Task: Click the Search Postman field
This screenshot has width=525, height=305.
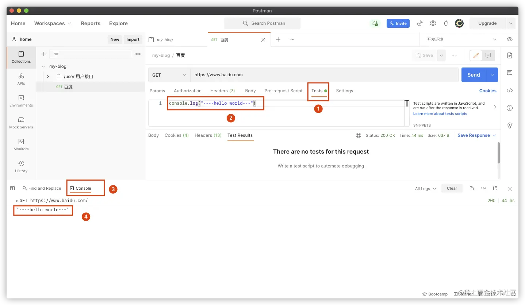Action: (262, 23)
